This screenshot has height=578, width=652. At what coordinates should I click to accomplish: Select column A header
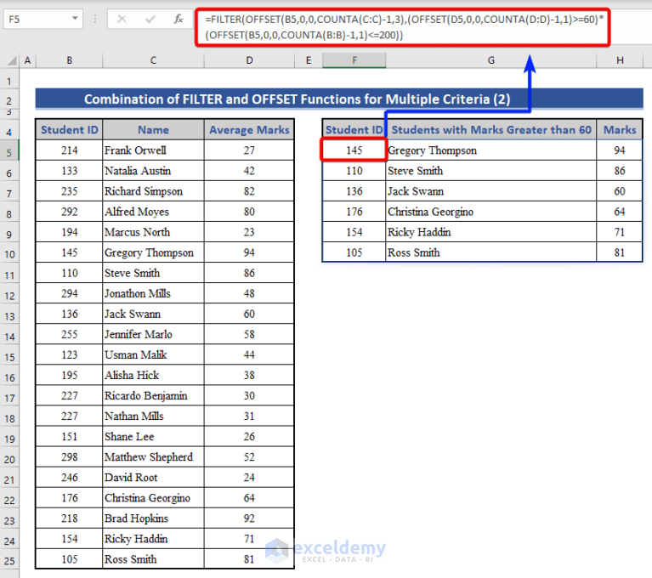pyautogui.click(x=27, y=60)
